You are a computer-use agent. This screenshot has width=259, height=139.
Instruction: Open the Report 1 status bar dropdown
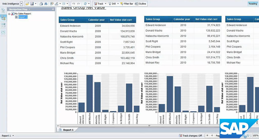(x=13, y=136)
